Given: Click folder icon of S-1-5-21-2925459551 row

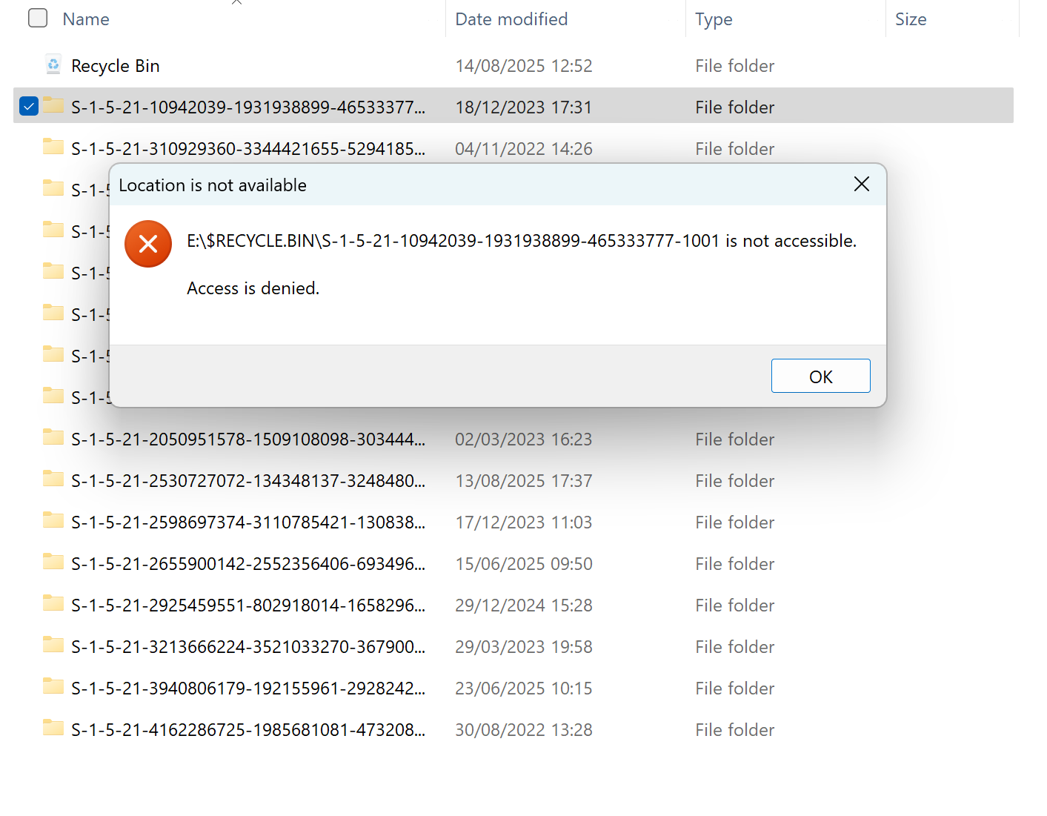Looking at the screenshot, I should 53,603.
